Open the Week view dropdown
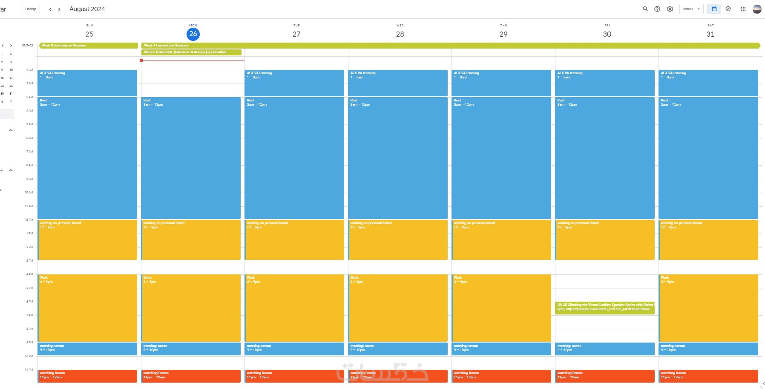The height and width of the screenshot is (389, 765). click(x=691, y=9)
